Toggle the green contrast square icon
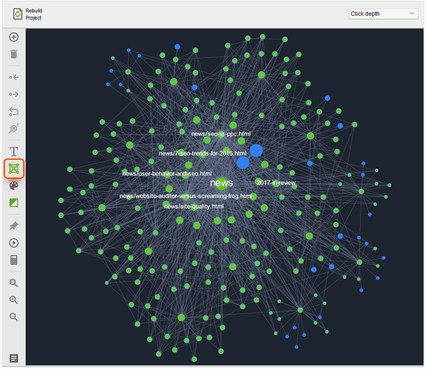Image resolution: width=426 pixels, height=369 pixels. point(13,203)
